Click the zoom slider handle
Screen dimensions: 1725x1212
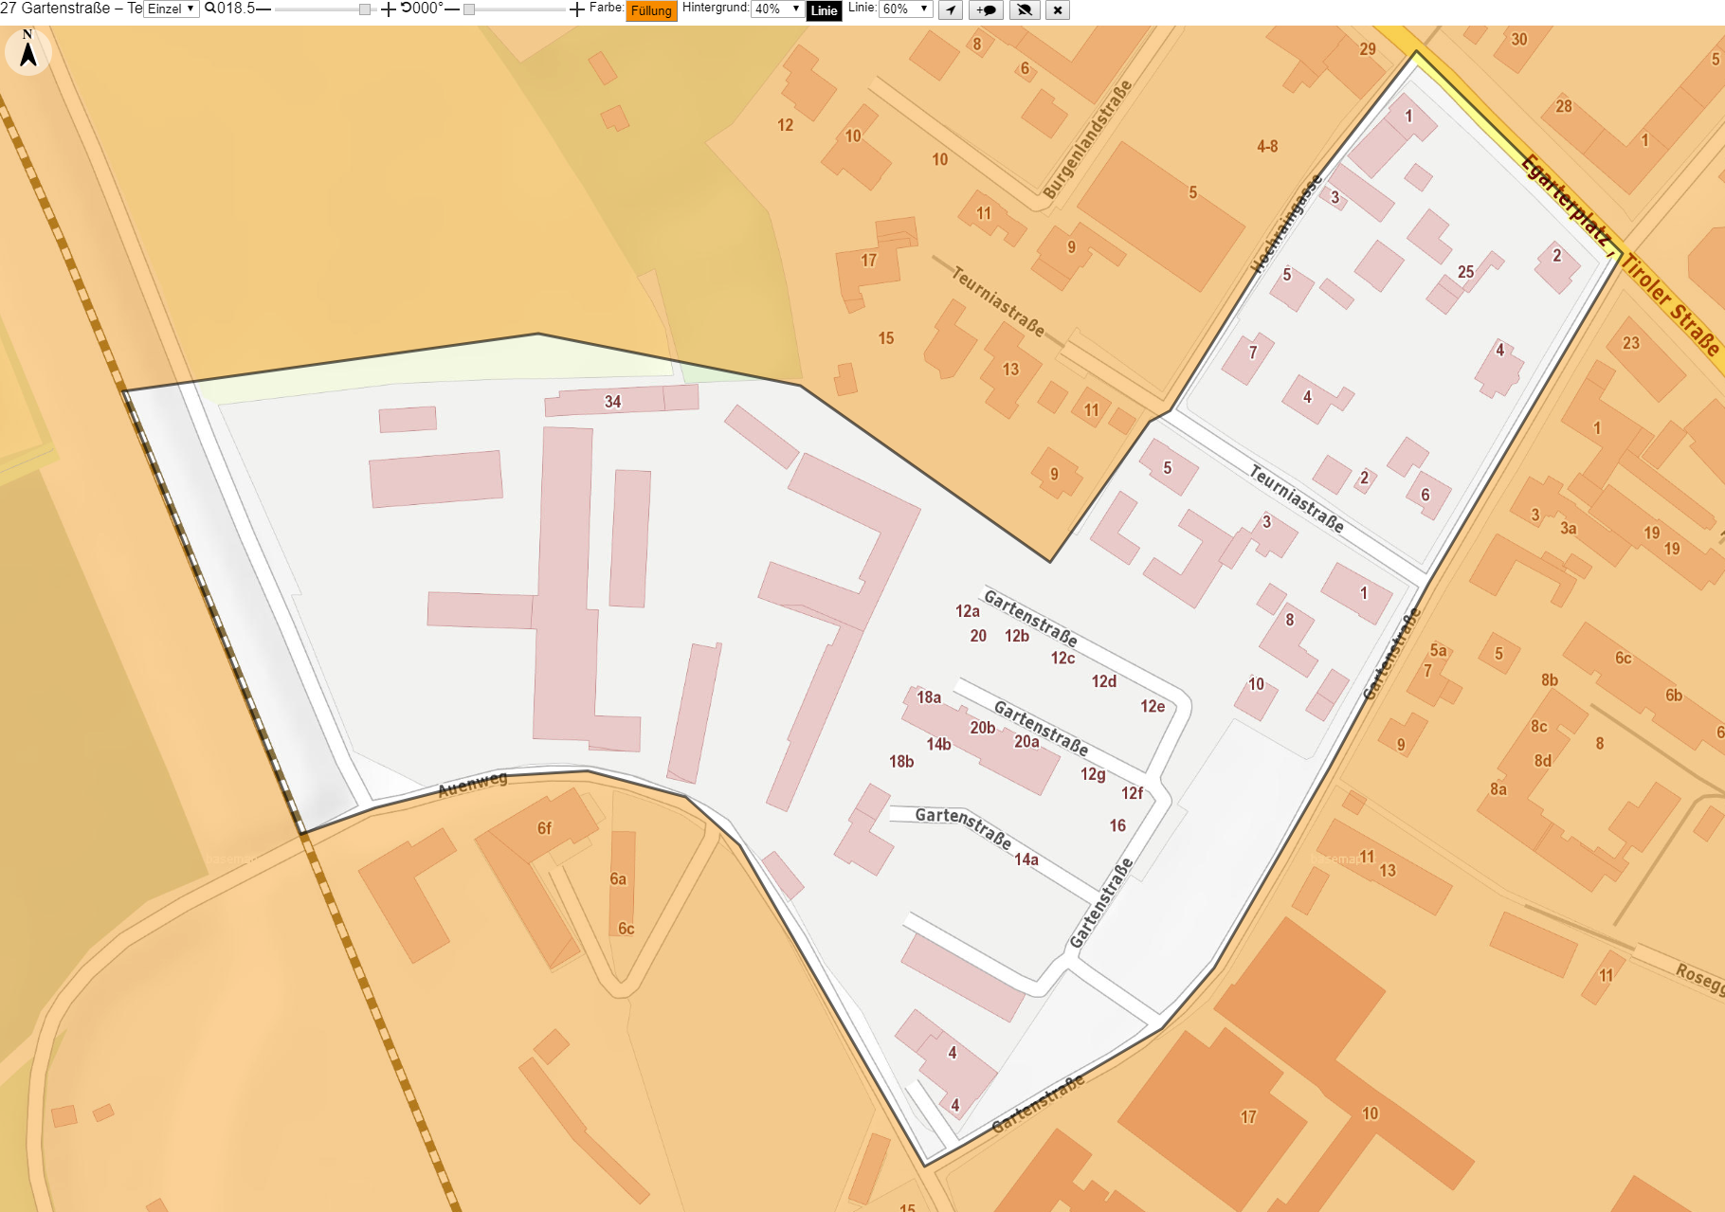(365, 9)
